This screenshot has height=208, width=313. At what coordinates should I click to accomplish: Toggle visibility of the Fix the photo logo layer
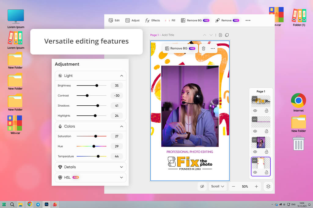[255, 111]
